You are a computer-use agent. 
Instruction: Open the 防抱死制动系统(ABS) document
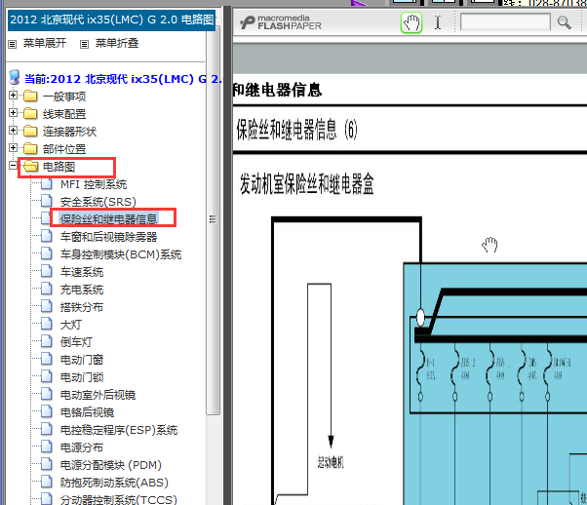(x=114, y=483)
